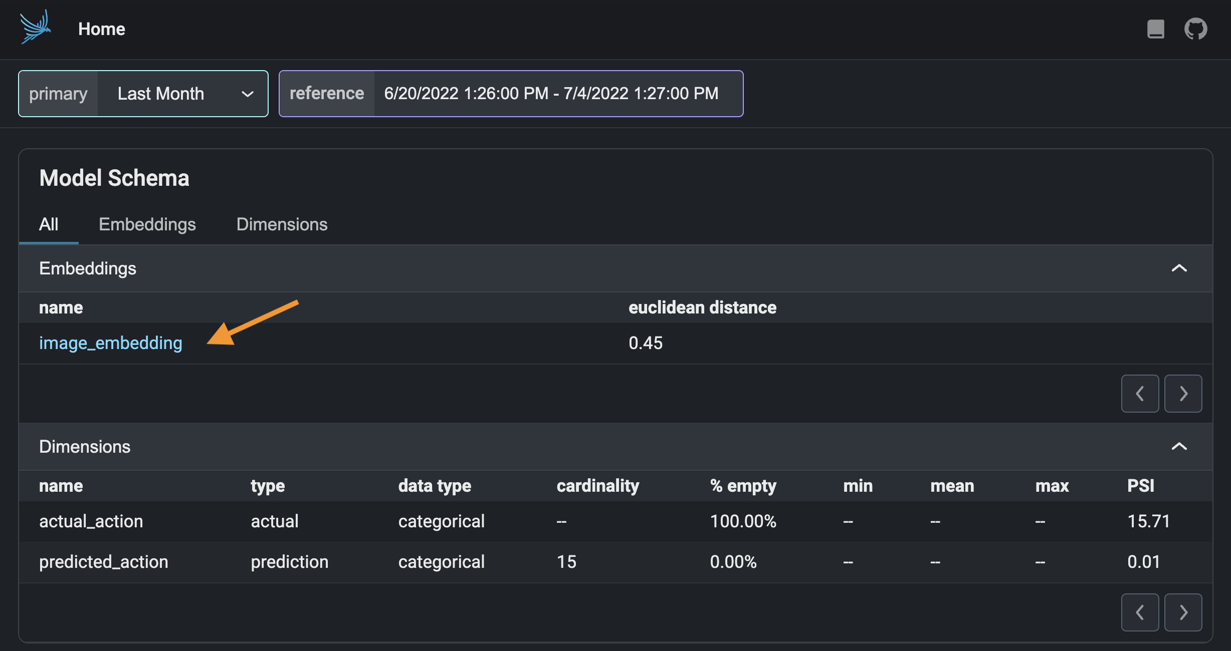
Task: Click the Home breadcrumb link
Action: click(x=101, y=29)
